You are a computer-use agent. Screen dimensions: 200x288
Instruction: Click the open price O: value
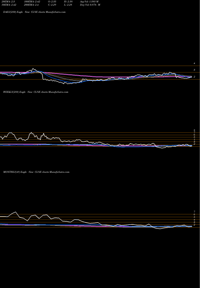tap(52, 2)
